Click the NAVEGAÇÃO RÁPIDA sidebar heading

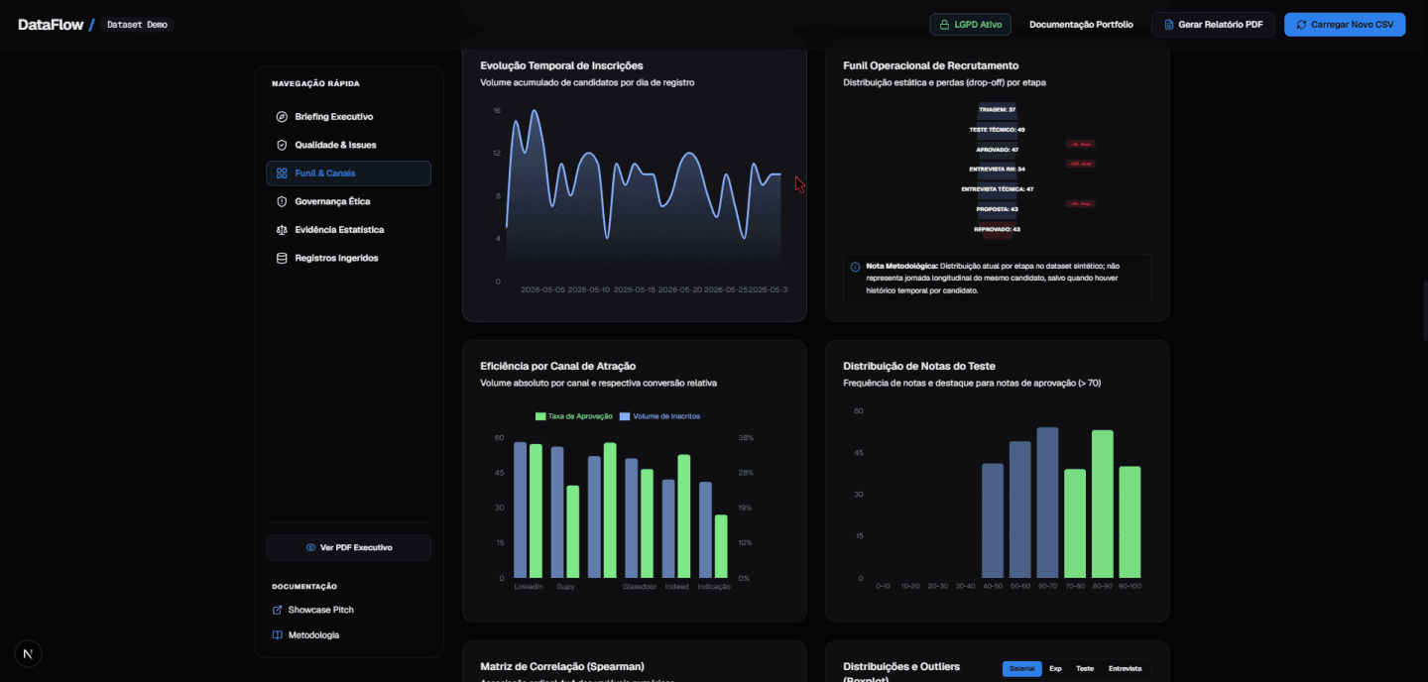tap(315, 83)
